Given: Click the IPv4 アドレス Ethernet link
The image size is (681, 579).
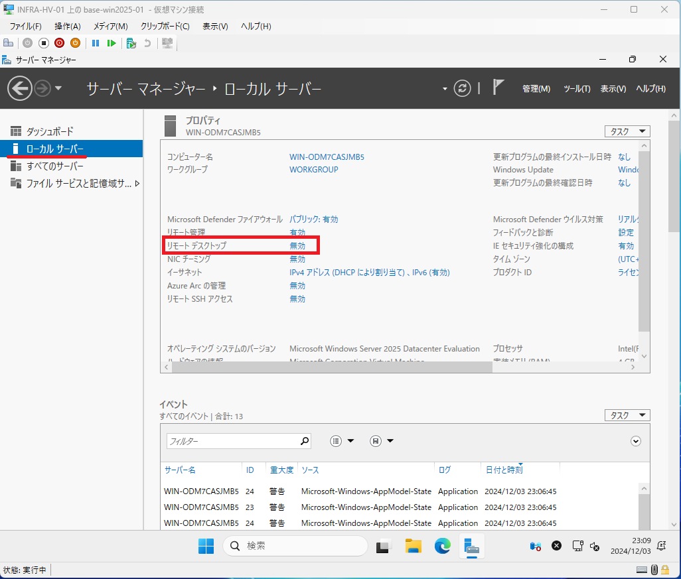Looking at the screenshot, I should 370,272.
